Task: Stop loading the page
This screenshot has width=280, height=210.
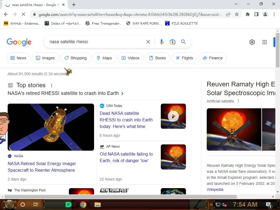Action: point(24,14)
